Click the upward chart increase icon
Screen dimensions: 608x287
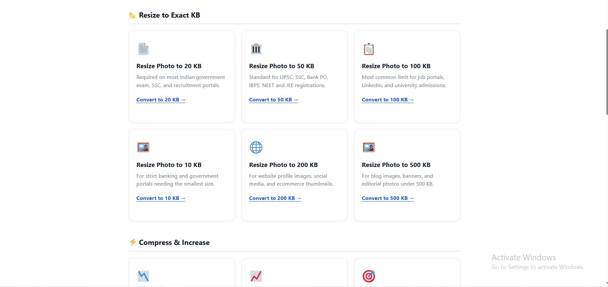point(256,276)
